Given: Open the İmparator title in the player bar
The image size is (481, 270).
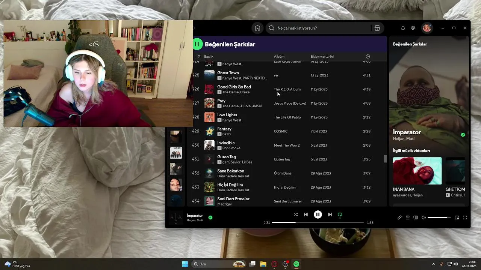Looking at the screenshot, I should [x=195, y=216].
